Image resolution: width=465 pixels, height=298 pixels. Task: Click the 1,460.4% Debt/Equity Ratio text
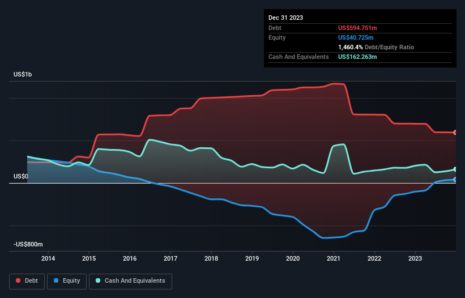tap(376, 47)
